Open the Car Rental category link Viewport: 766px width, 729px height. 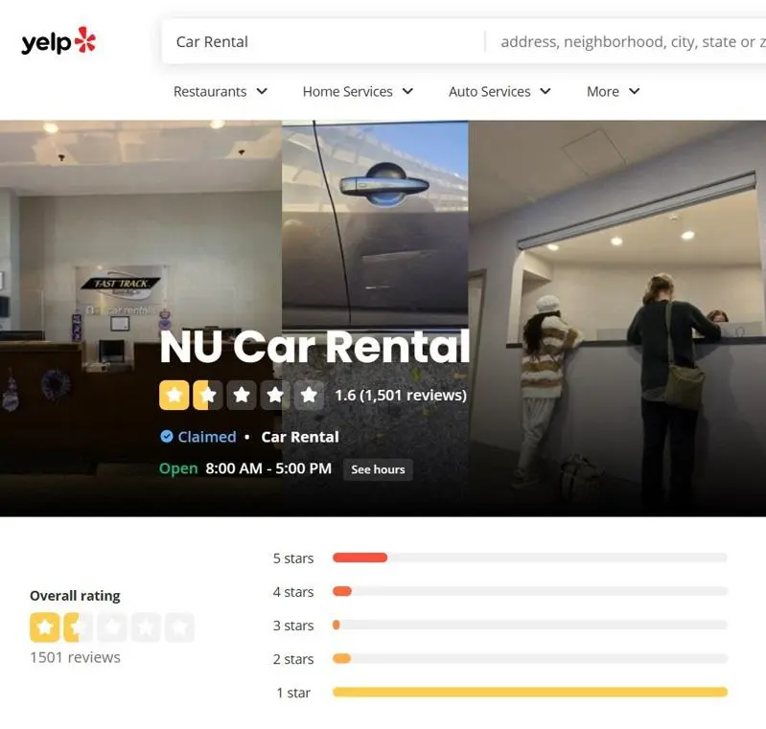coord(300,437)
